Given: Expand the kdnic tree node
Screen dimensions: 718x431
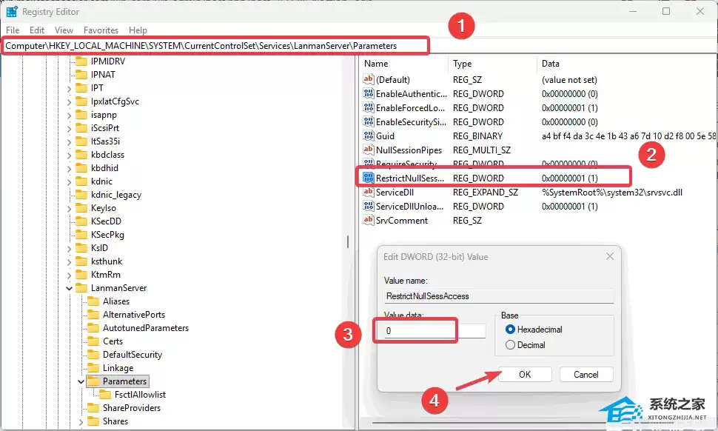Looking at the screenshot, I should pyautogui.click(x=70, y=181).
